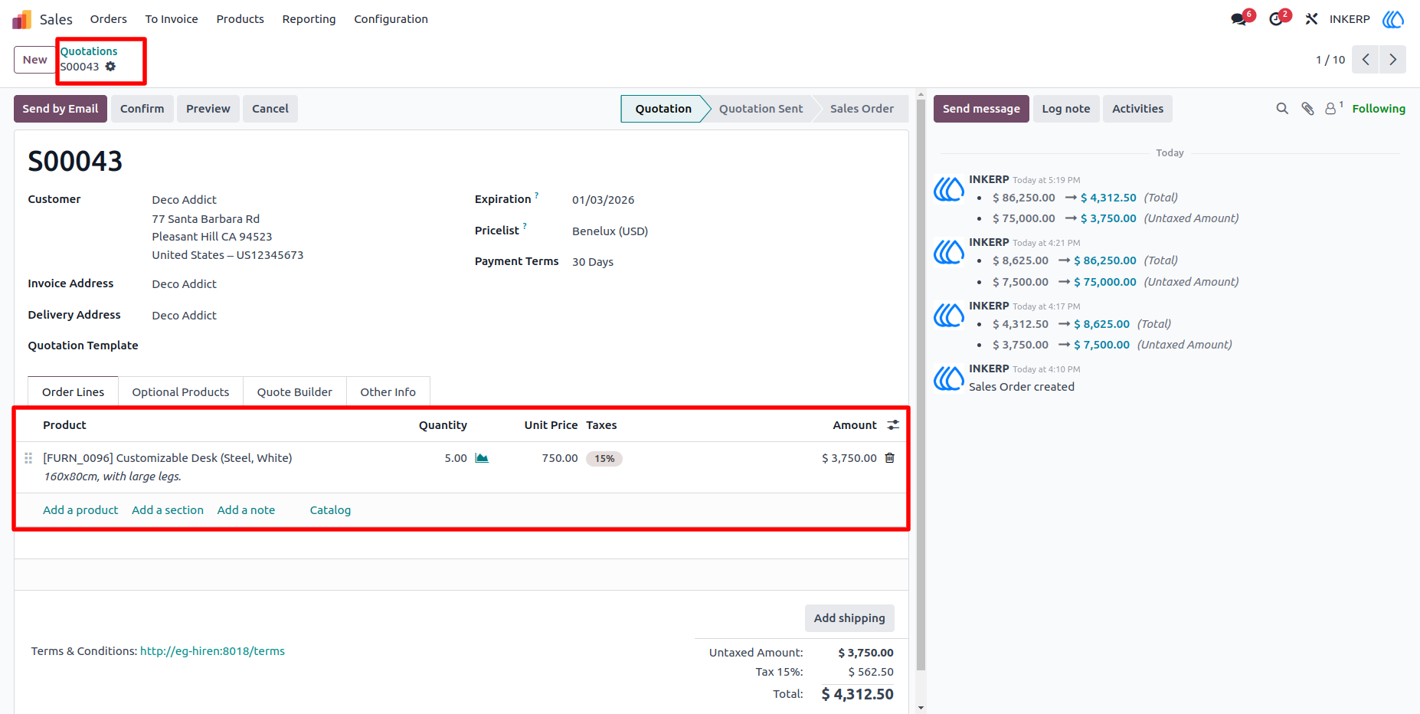Confirm the quotation
Image resolution: width=1420 pixels, height=714 pixels.
click(x=142, y=109)
